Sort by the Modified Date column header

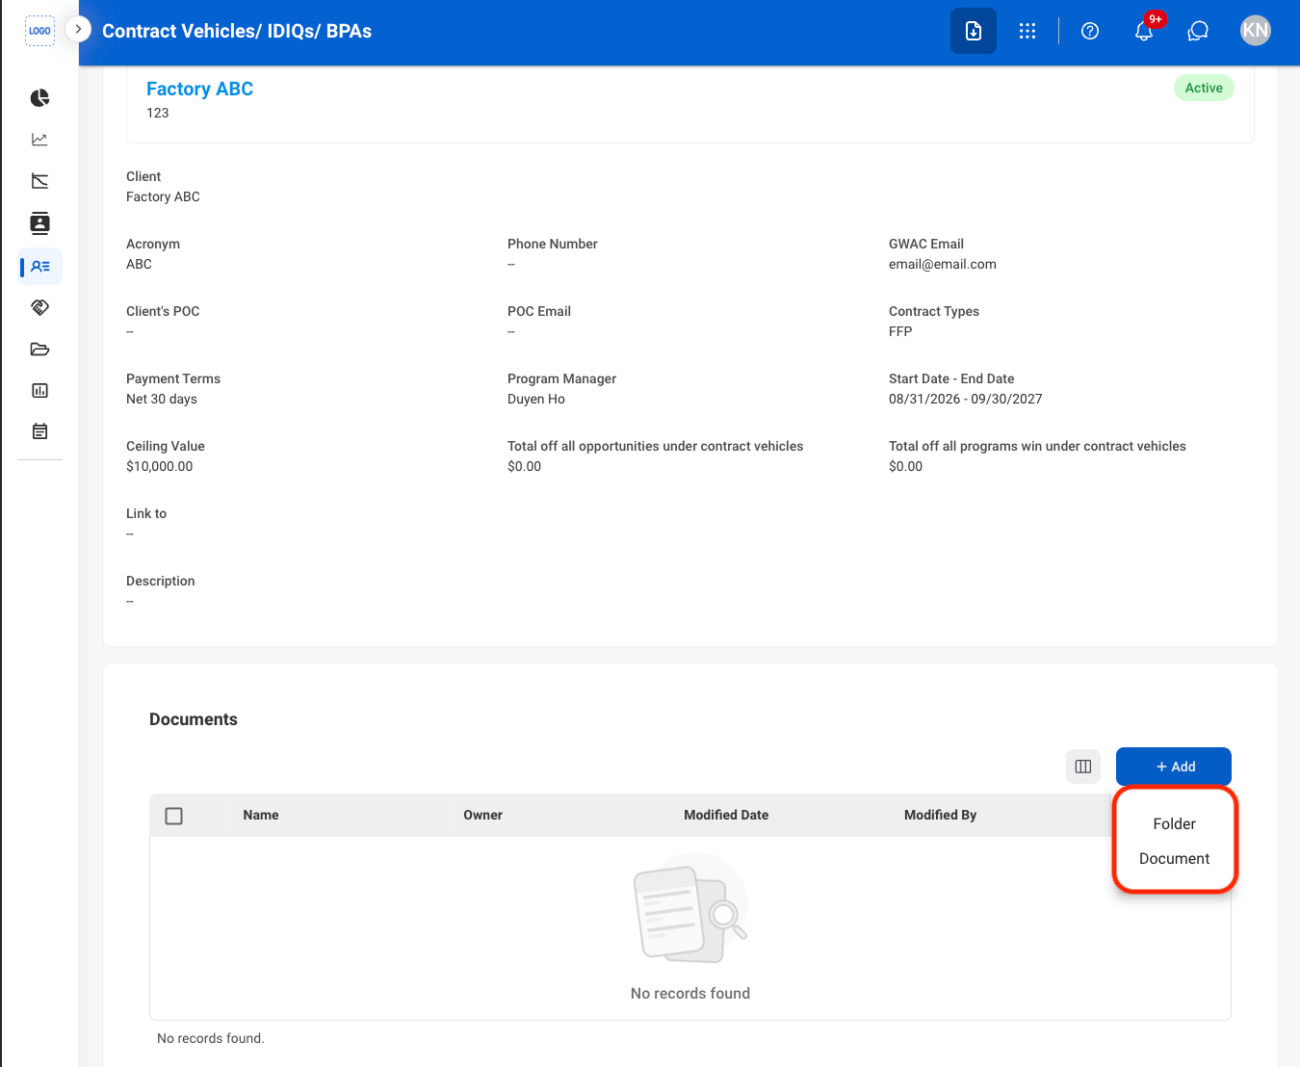click(726, 815)
